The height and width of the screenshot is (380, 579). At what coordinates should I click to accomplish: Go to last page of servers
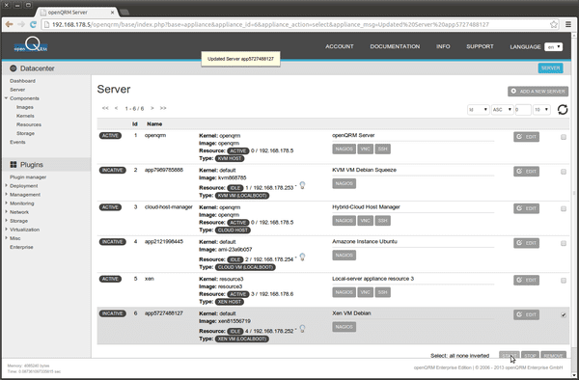pos(163,108)
